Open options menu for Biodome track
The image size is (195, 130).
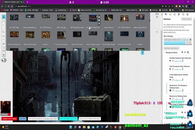point(183,99)
